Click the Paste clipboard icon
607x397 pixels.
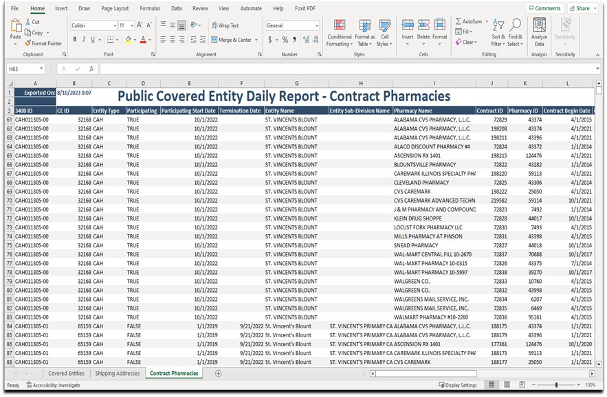(16, 25)
